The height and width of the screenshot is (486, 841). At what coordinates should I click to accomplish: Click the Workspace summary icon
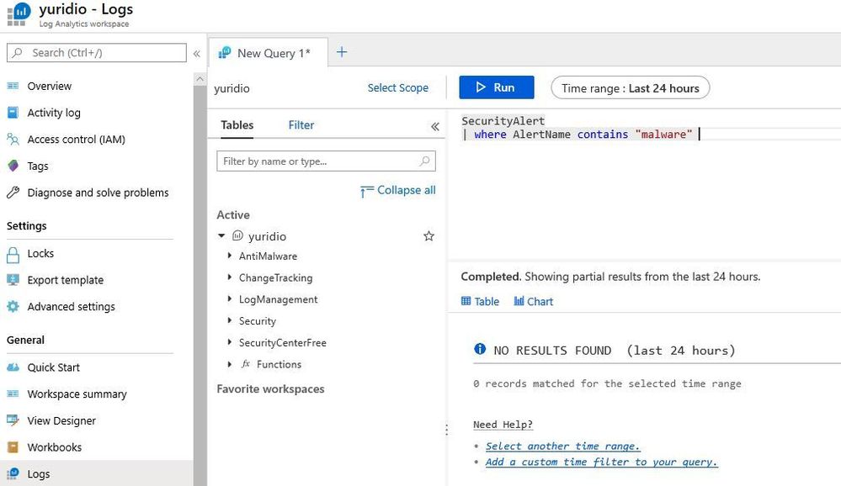pyautogui.click(x=13, y=394)
